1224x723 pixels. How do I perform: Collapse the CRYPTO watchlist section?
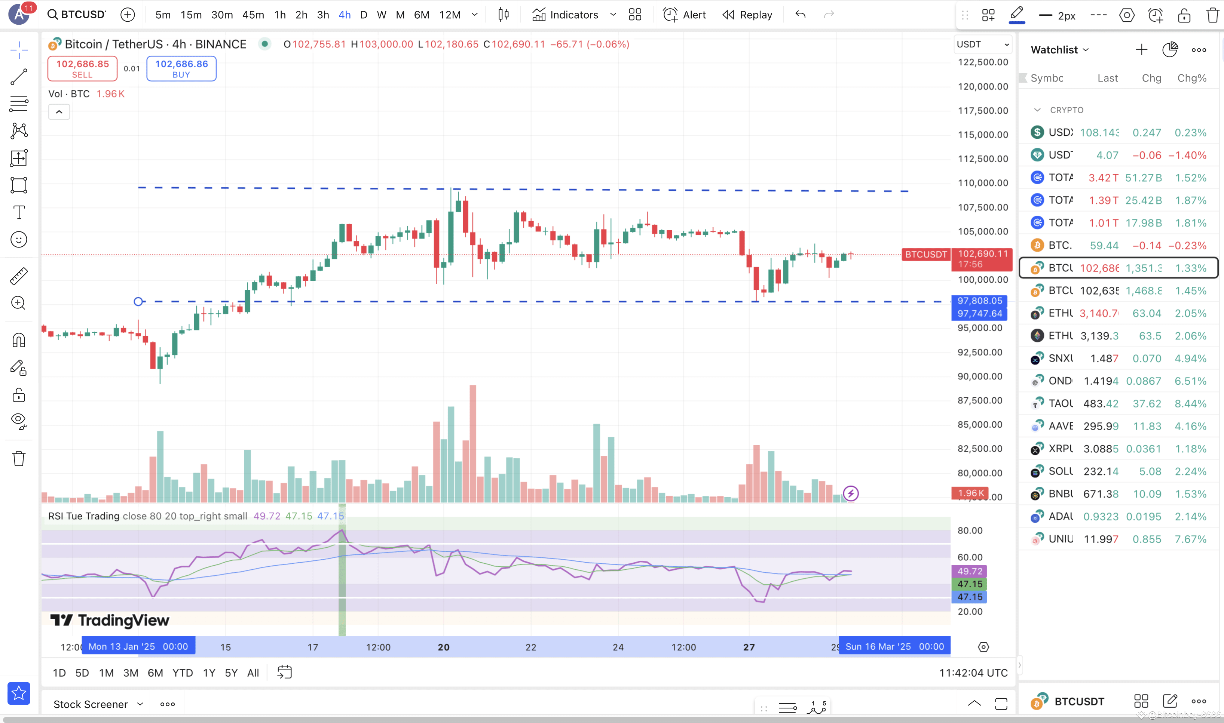tap(1038, 110)
